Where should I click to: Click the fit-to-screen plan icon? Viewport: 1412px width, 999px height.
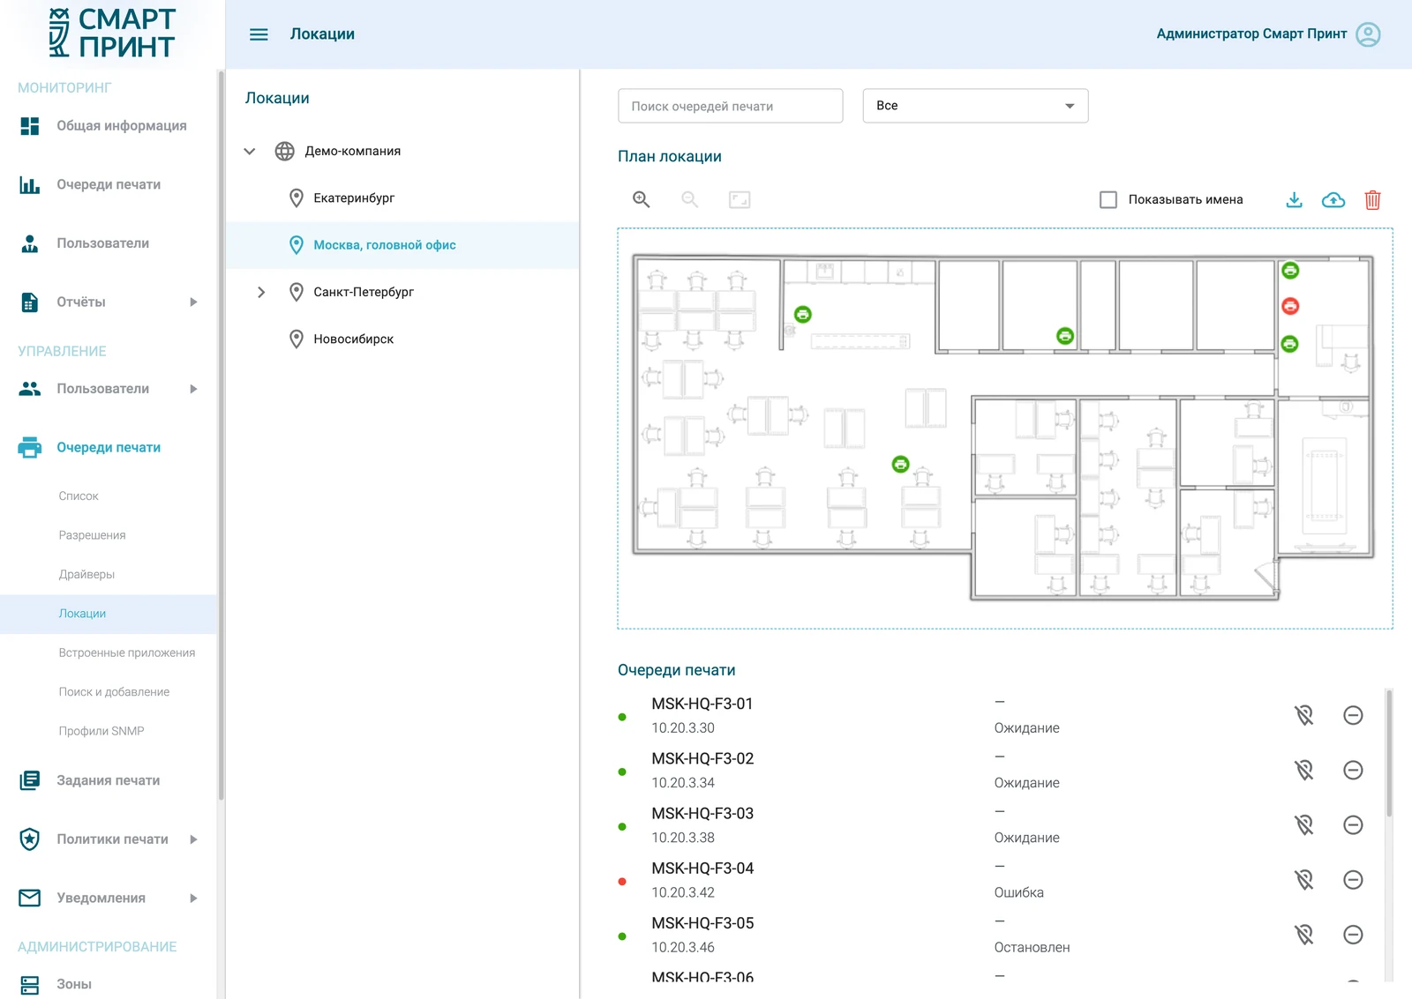(740, 199)
